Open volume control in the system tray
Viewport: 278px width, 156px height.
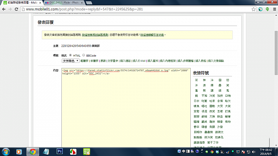tap(254, 152)
